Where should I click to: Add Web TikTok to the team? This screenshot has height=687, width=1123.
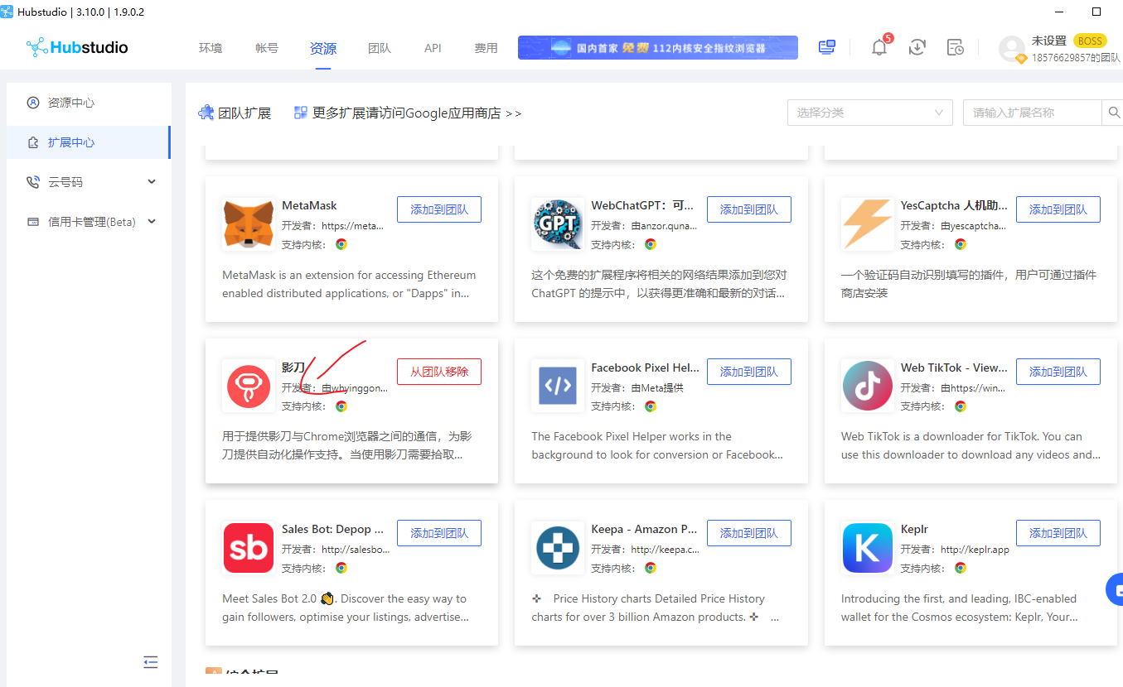1058,372
